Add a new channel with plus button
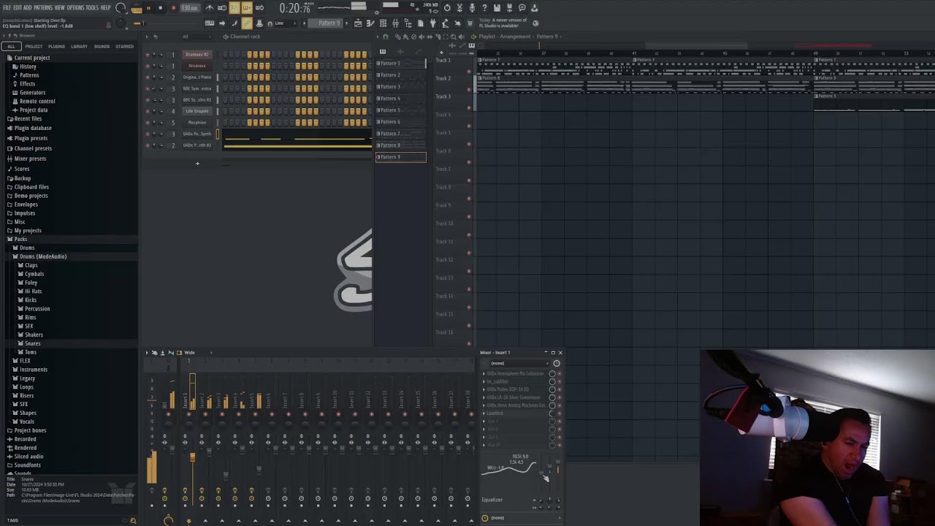935x526 pixels. pyautogui.click(x=197, y=164)
